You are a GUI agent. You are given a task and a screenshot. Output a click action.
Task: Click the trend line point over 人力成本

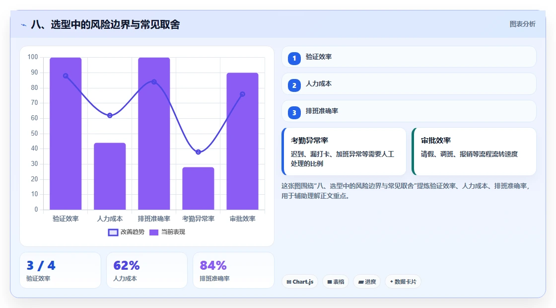(x=110, y=115)
